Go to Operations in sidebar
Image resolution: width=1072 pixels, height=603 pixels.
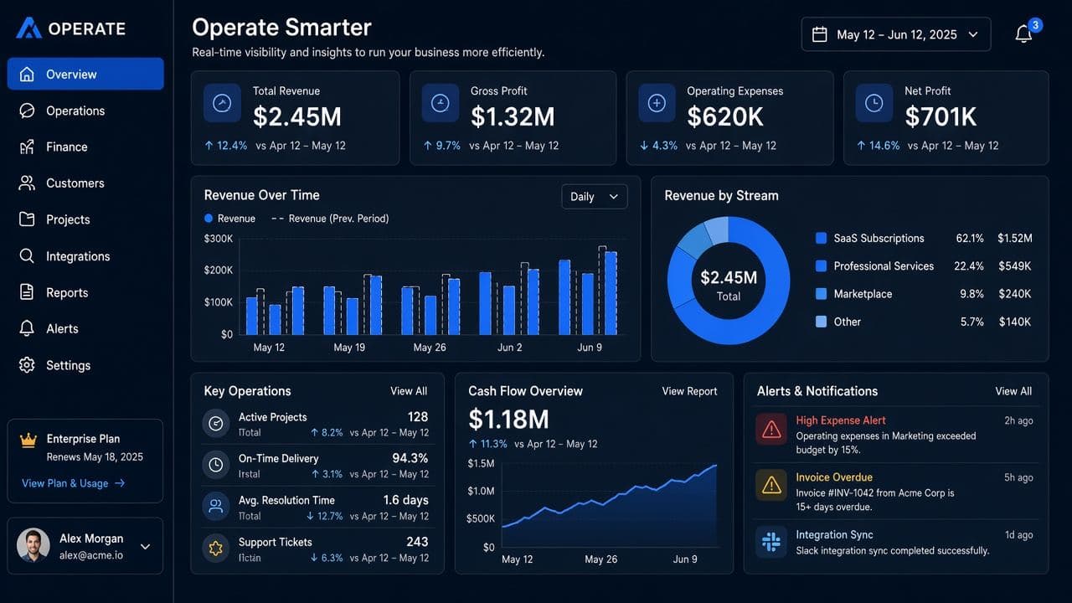(85, 111)
